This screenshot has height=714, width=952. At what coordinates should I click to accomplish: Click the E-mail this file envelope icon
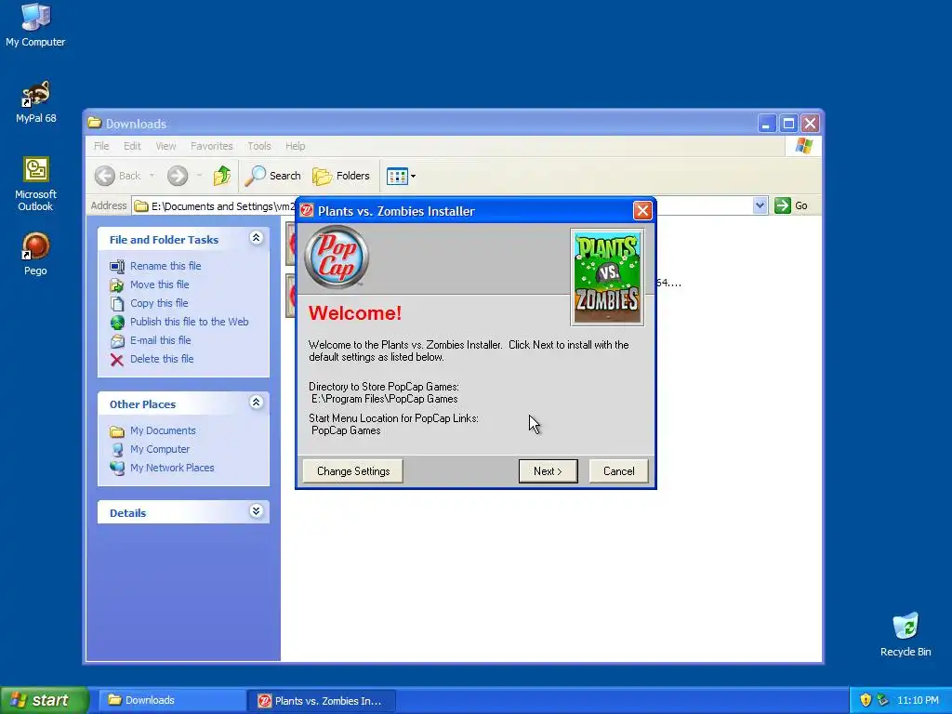[x=117, y=340]
